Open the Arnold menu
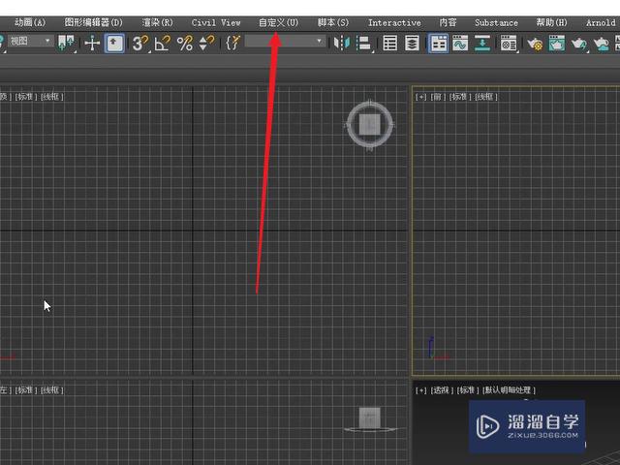 [x=601, y=22]
